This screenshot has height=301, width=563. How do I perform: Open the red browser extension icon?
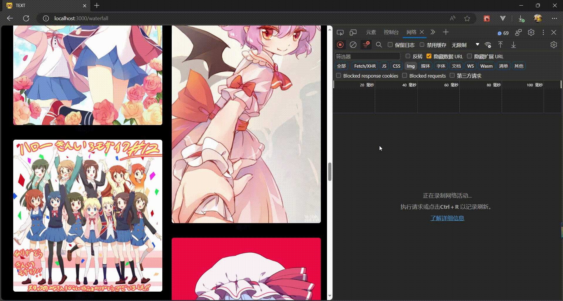487,18
